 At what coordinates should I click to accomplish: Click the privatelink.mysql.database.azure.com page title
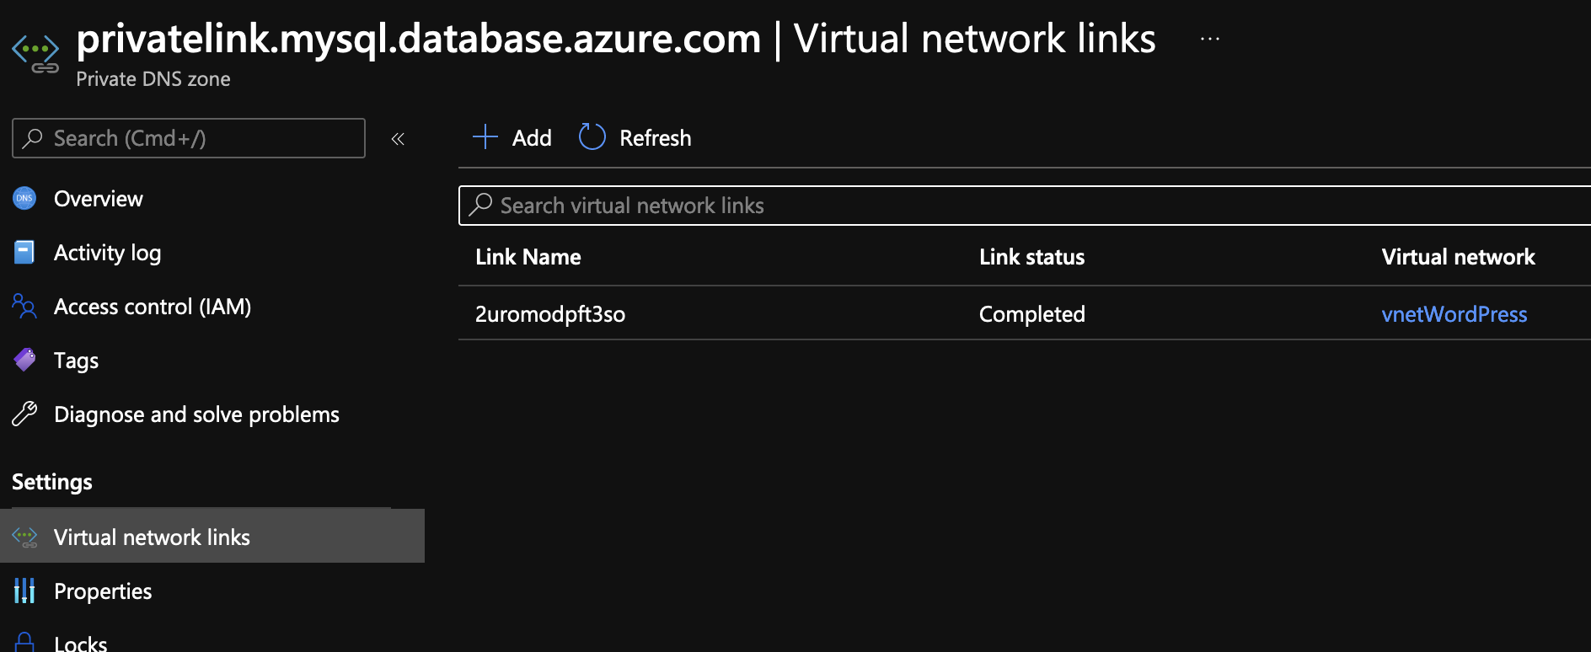[419, 39]
